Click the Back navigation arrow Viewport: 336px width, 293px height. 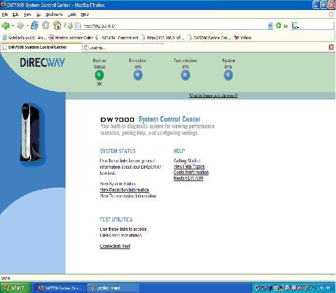[6, 26]
